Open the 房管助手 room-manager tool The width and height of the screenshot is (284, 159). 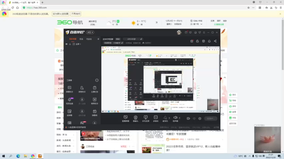[x=82, y=89]
